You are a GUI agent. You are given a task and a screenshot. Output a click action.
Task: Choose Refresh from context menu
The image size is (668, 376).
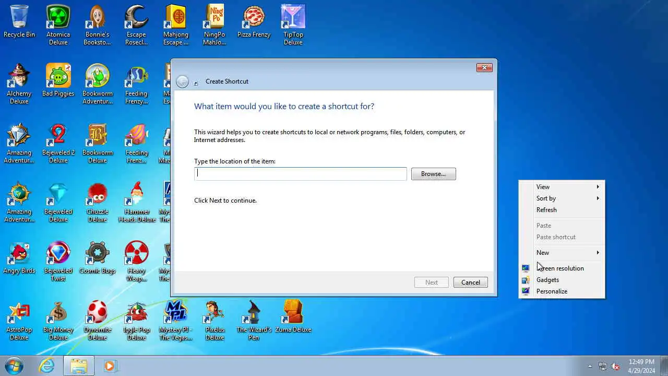(x=562, y=210)
